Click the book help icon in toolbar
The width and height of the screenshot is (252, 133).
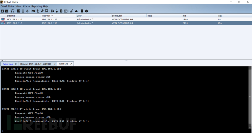click(82, 11)
